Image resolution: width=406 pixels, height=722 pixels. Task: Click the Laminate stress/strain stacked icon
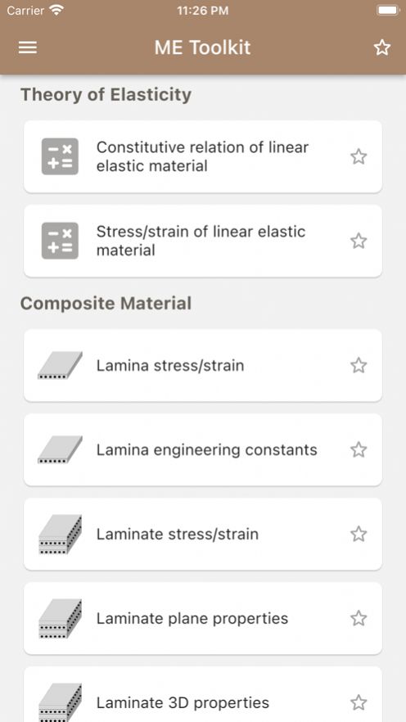coord(60,534)
